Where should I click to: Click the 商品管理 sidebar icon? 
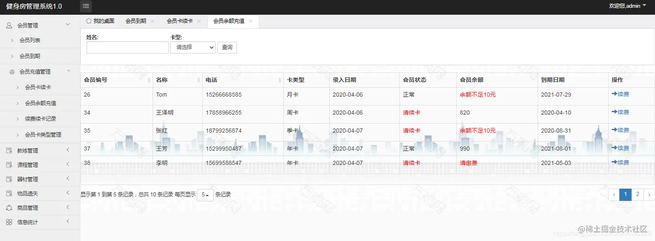click(x=9, y=208)
